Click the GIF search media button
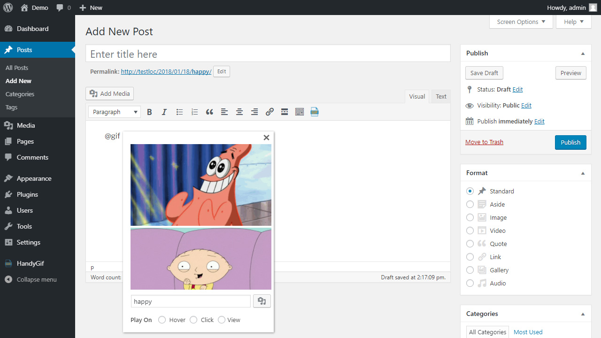 [x=262, y=301]
